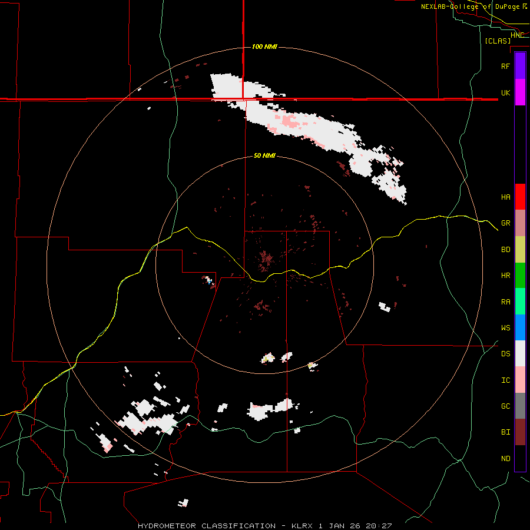
Task: Click the HHC product code label
Action: click(x=517, y=35)
